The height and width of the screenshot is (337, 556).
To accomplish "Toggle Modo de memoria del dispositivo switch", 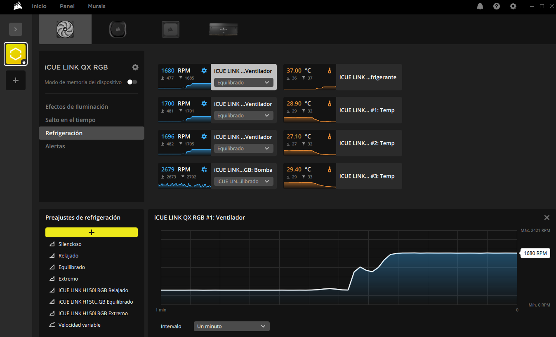I will (x=132, y=82).
